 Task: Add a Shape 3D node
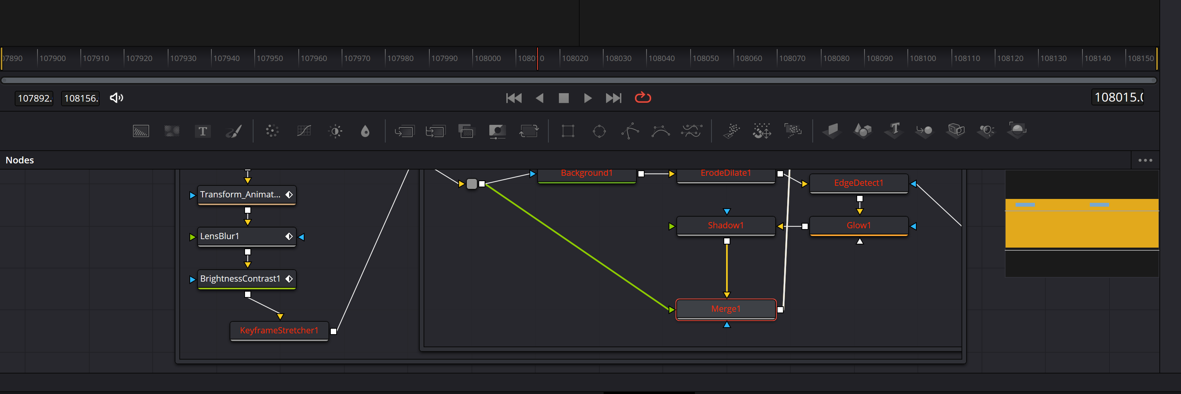tap(862, 131)
